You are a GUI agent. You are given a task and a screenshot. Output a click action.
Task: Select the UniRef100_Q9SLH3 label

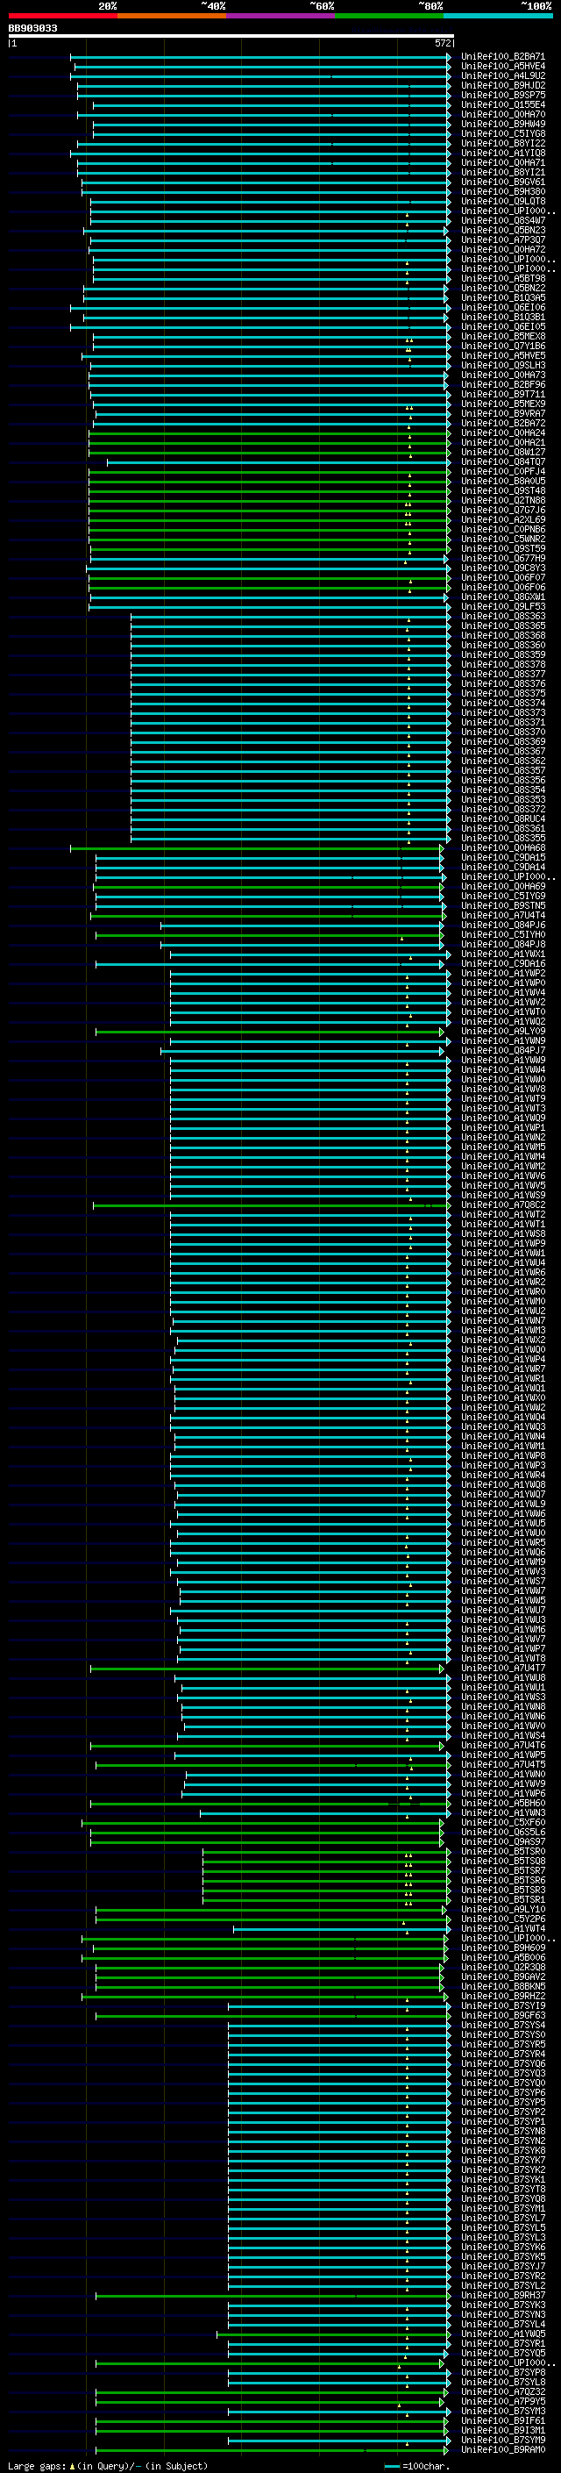pos(503,365)
